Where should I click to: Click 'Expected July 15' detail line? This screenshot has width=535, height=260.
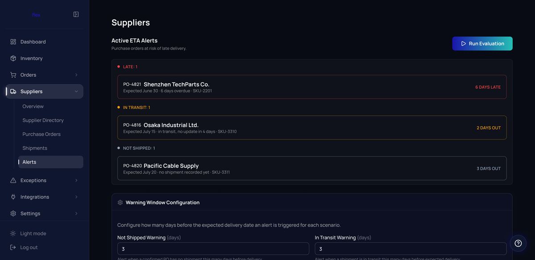click(x=180, y=132)
